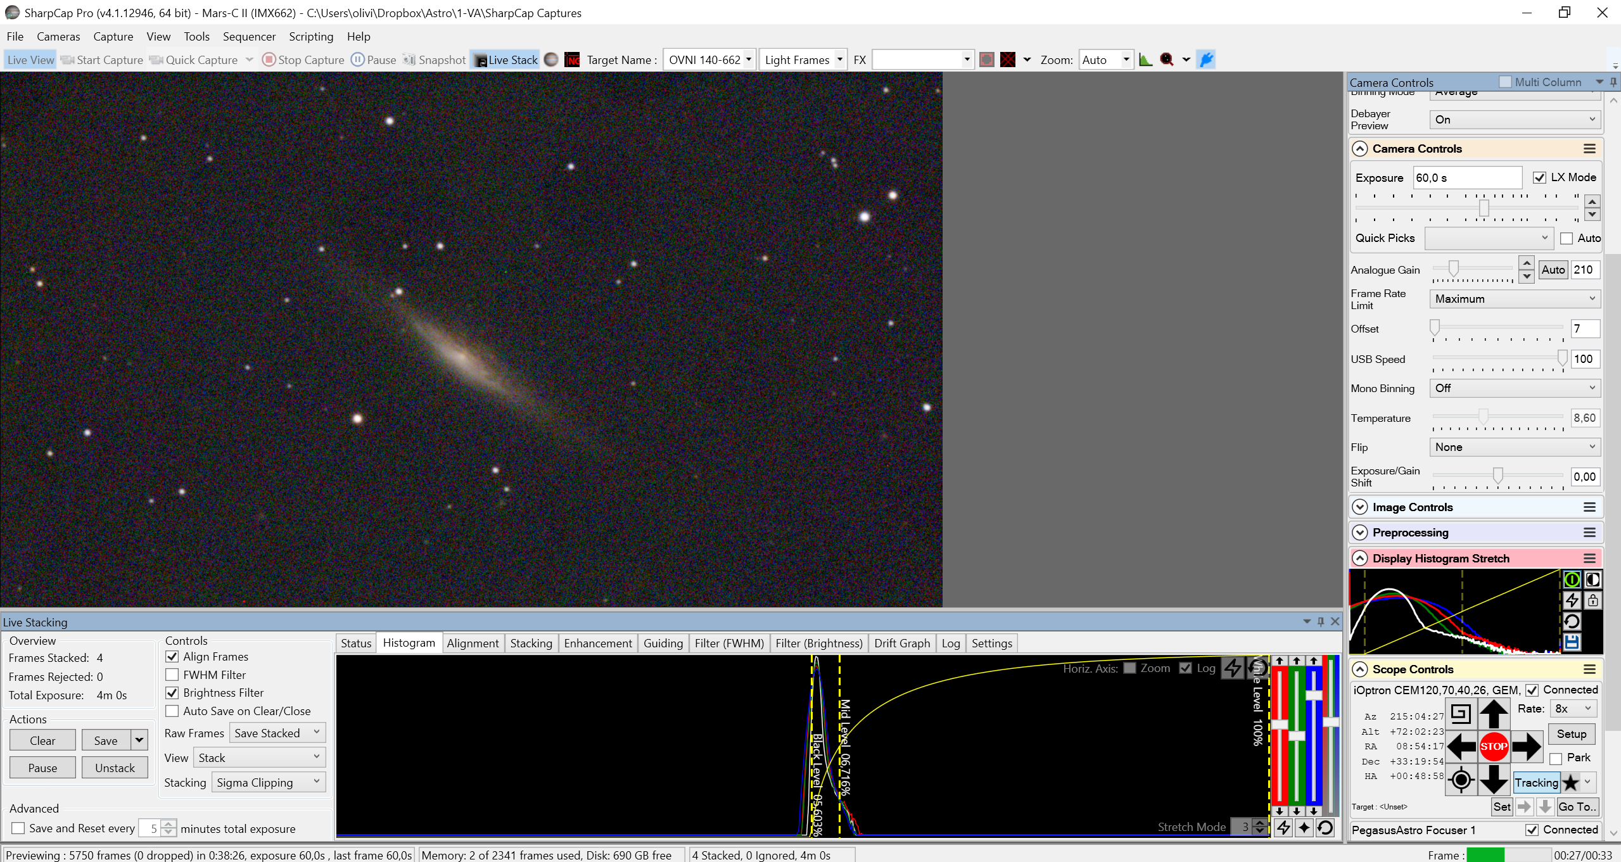This screenshot has width=1621, height=862.
Task: Reset the display histogram stretch
Action: pos(1572,621)
